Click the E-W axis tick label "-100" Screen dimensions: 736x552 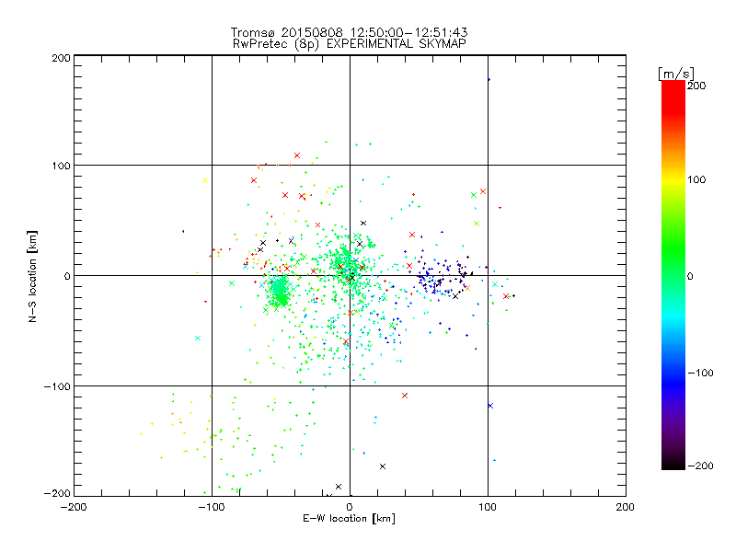pyautogui.click(x=212, y=508)
